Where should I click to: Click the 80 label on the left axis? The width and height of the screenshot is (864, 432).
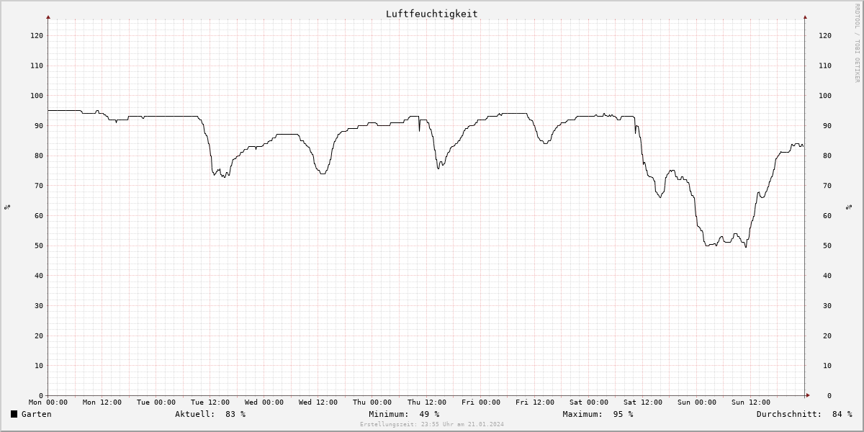pos(40,156)
